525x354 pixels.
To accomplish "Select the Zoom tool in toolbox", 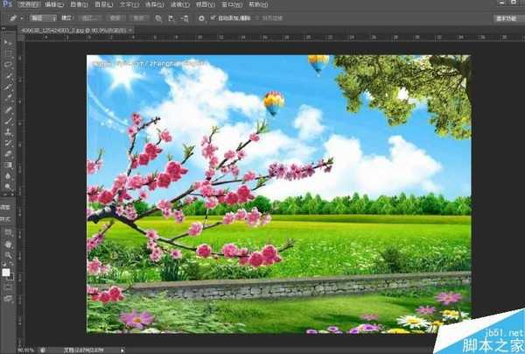I will point(9,255).
